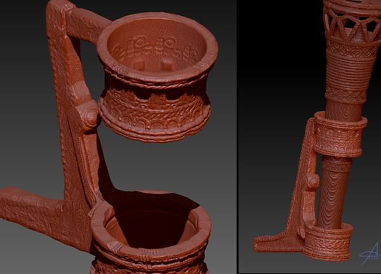
Task: Select the upper collar ring in right view
Action: [339, 134]
